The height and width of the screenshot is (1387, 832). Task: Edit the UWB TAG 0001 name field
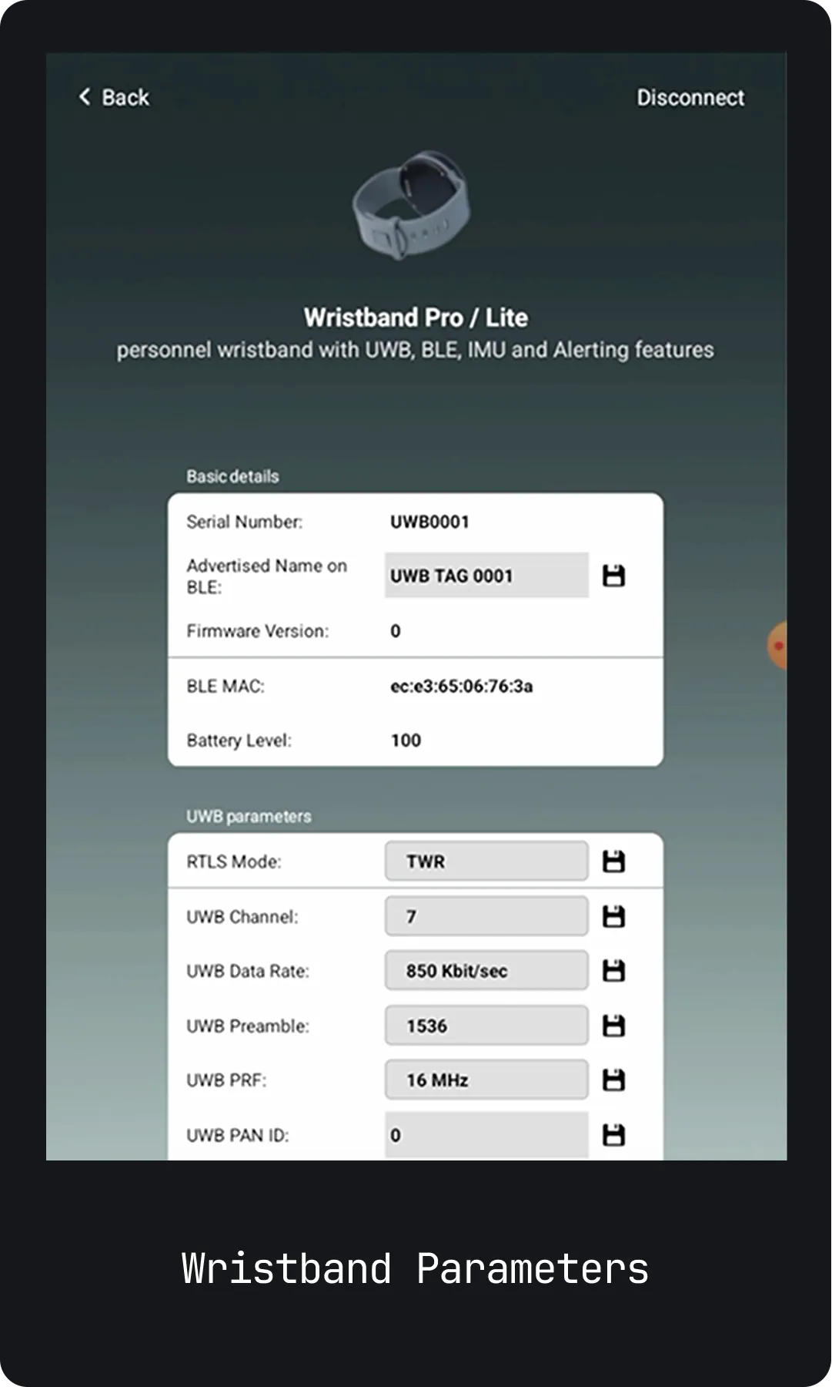click(486, 576)
